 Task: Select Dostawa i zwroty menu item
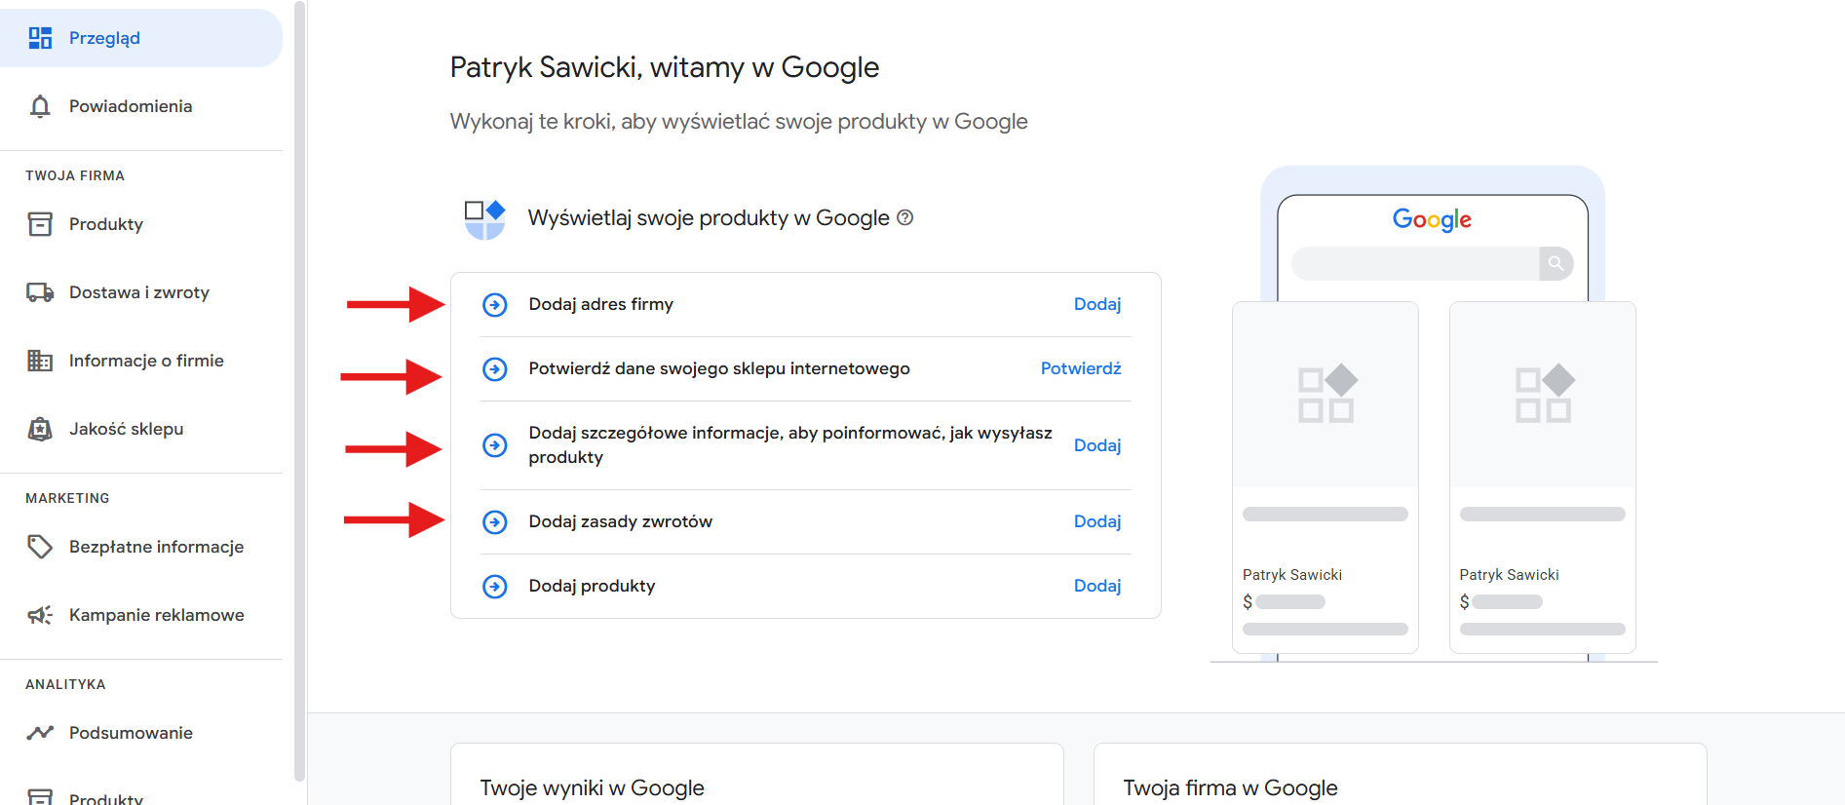tap(141, 292)
